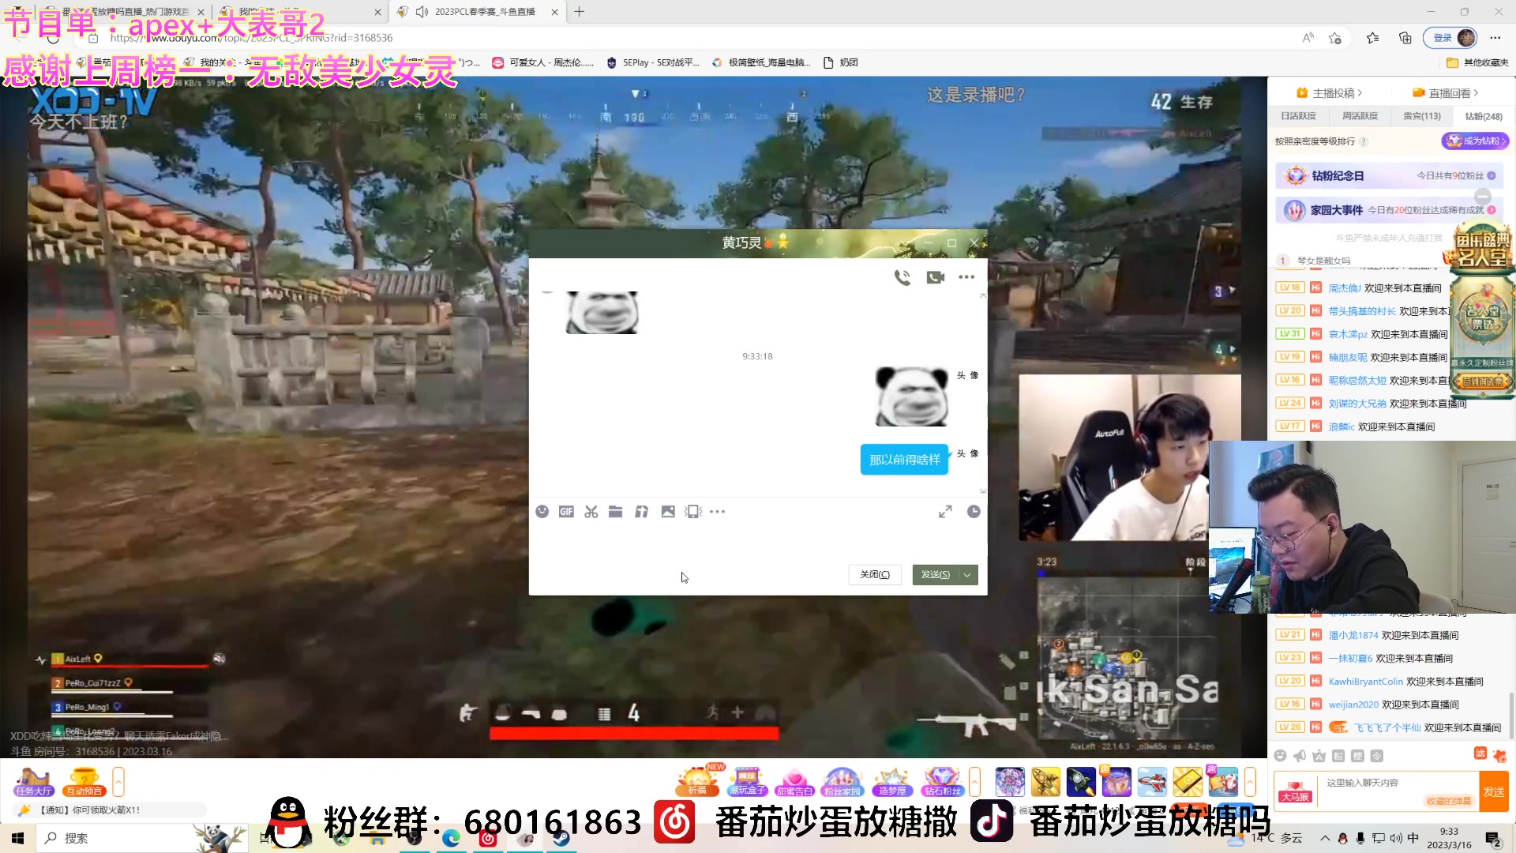
Task: Expand the 家园大事件 banner arrow
Action: [1492, 210]
